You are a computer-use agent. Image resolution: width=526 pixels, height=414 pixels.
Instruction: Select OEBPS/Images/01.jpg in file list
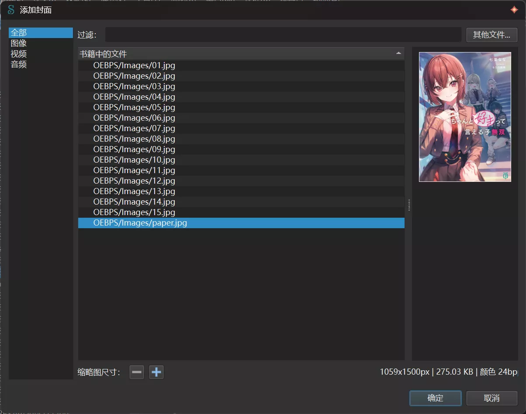pyautogui.click(x=134, y=66)
